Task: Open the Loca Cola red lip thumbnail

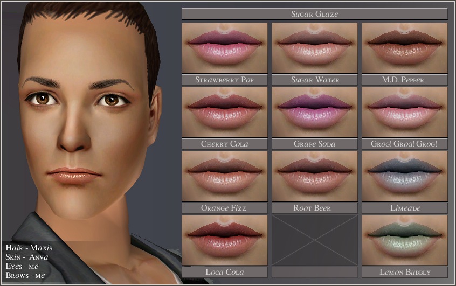Action: tap(225, 240)
